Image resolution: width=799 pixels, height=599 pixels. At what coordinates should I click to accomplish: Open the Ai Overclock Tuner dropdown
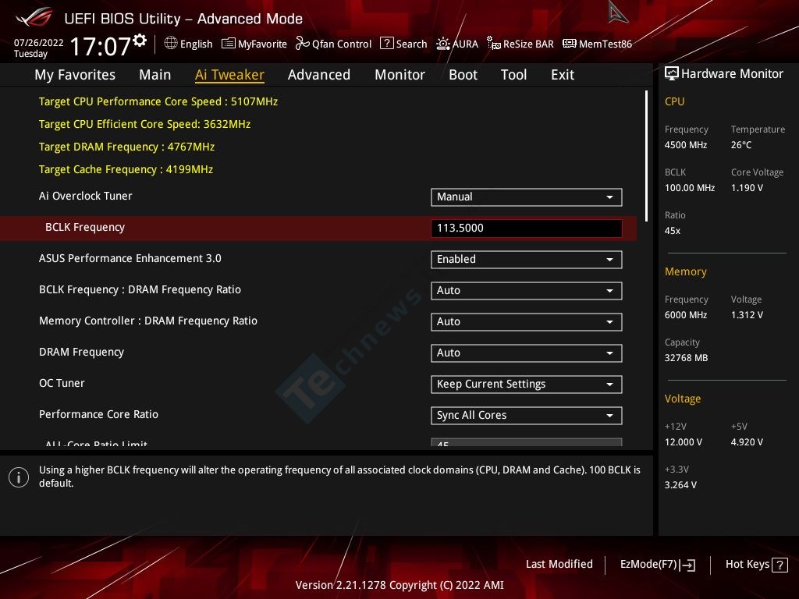coord(527,197)
